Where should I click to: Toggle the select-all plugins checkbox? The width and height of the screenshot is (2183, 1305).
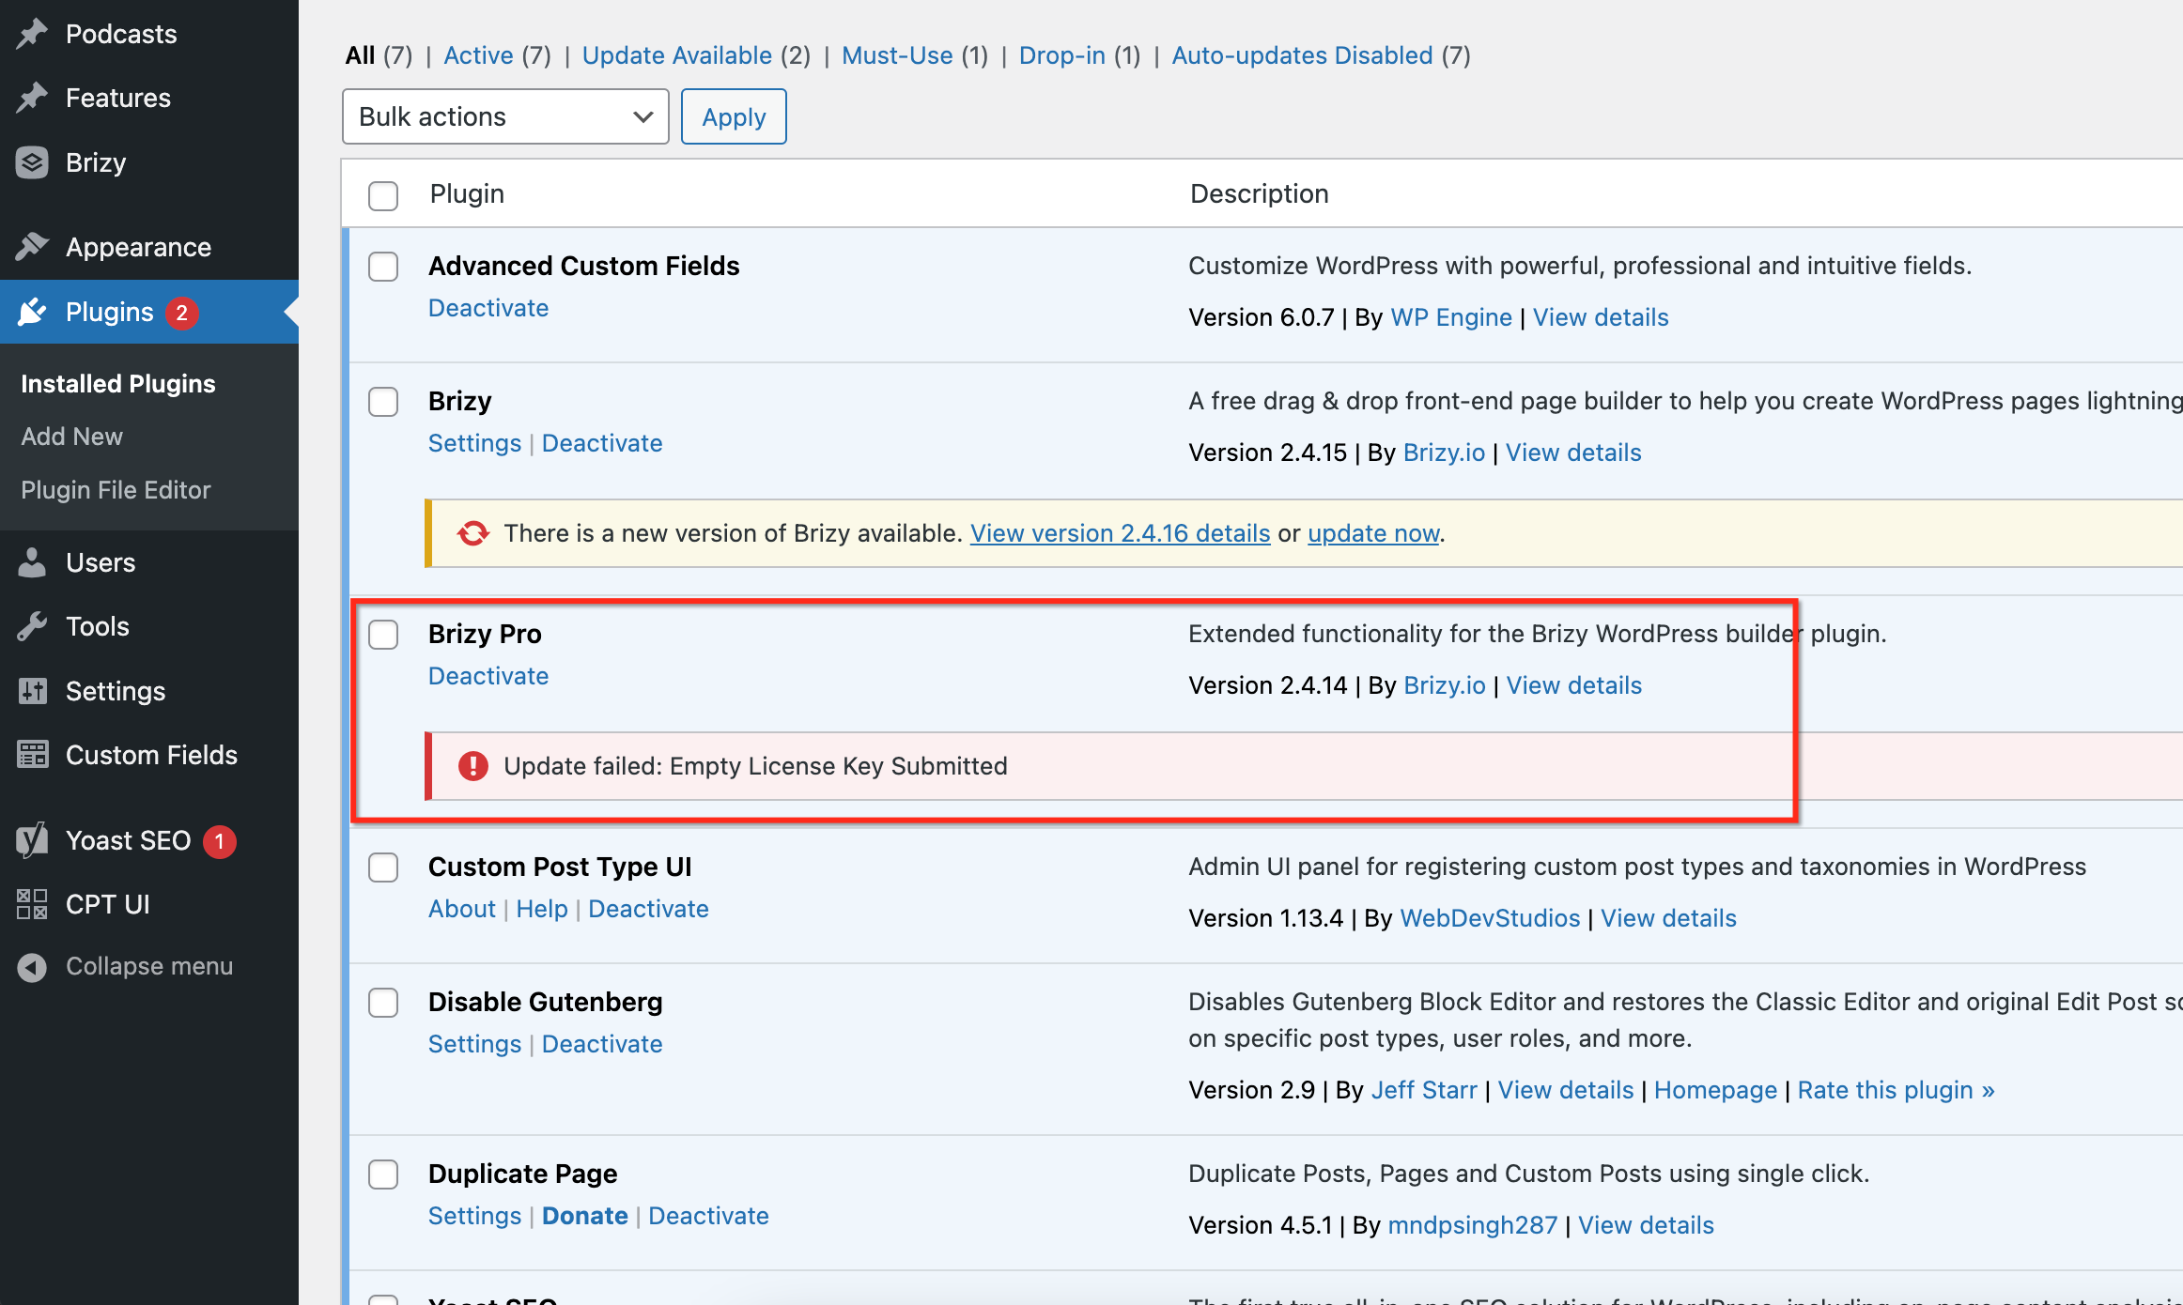tap(383, 195)
